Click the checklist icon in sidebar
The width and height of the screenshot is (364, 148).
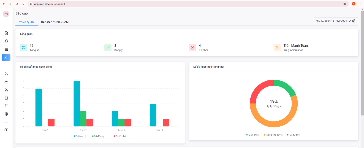pos(6,106)
